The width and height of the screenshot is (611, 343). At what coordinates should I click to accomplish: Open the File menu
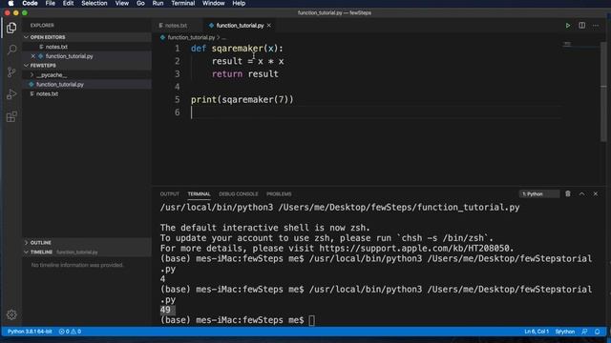pos(51,3)
